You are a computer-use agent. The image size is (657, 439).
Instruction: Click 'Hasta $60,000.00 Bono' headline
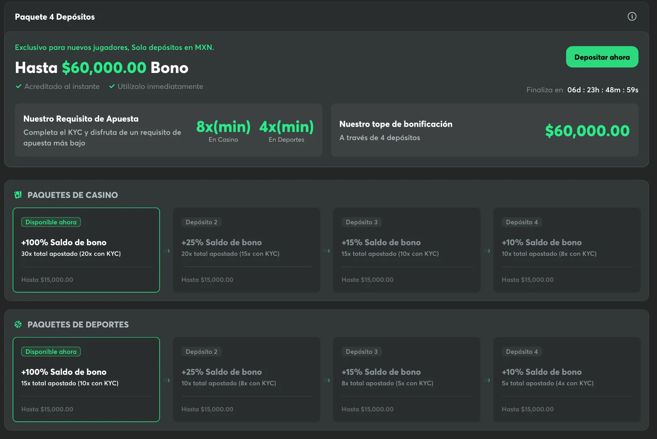point(102,68)
